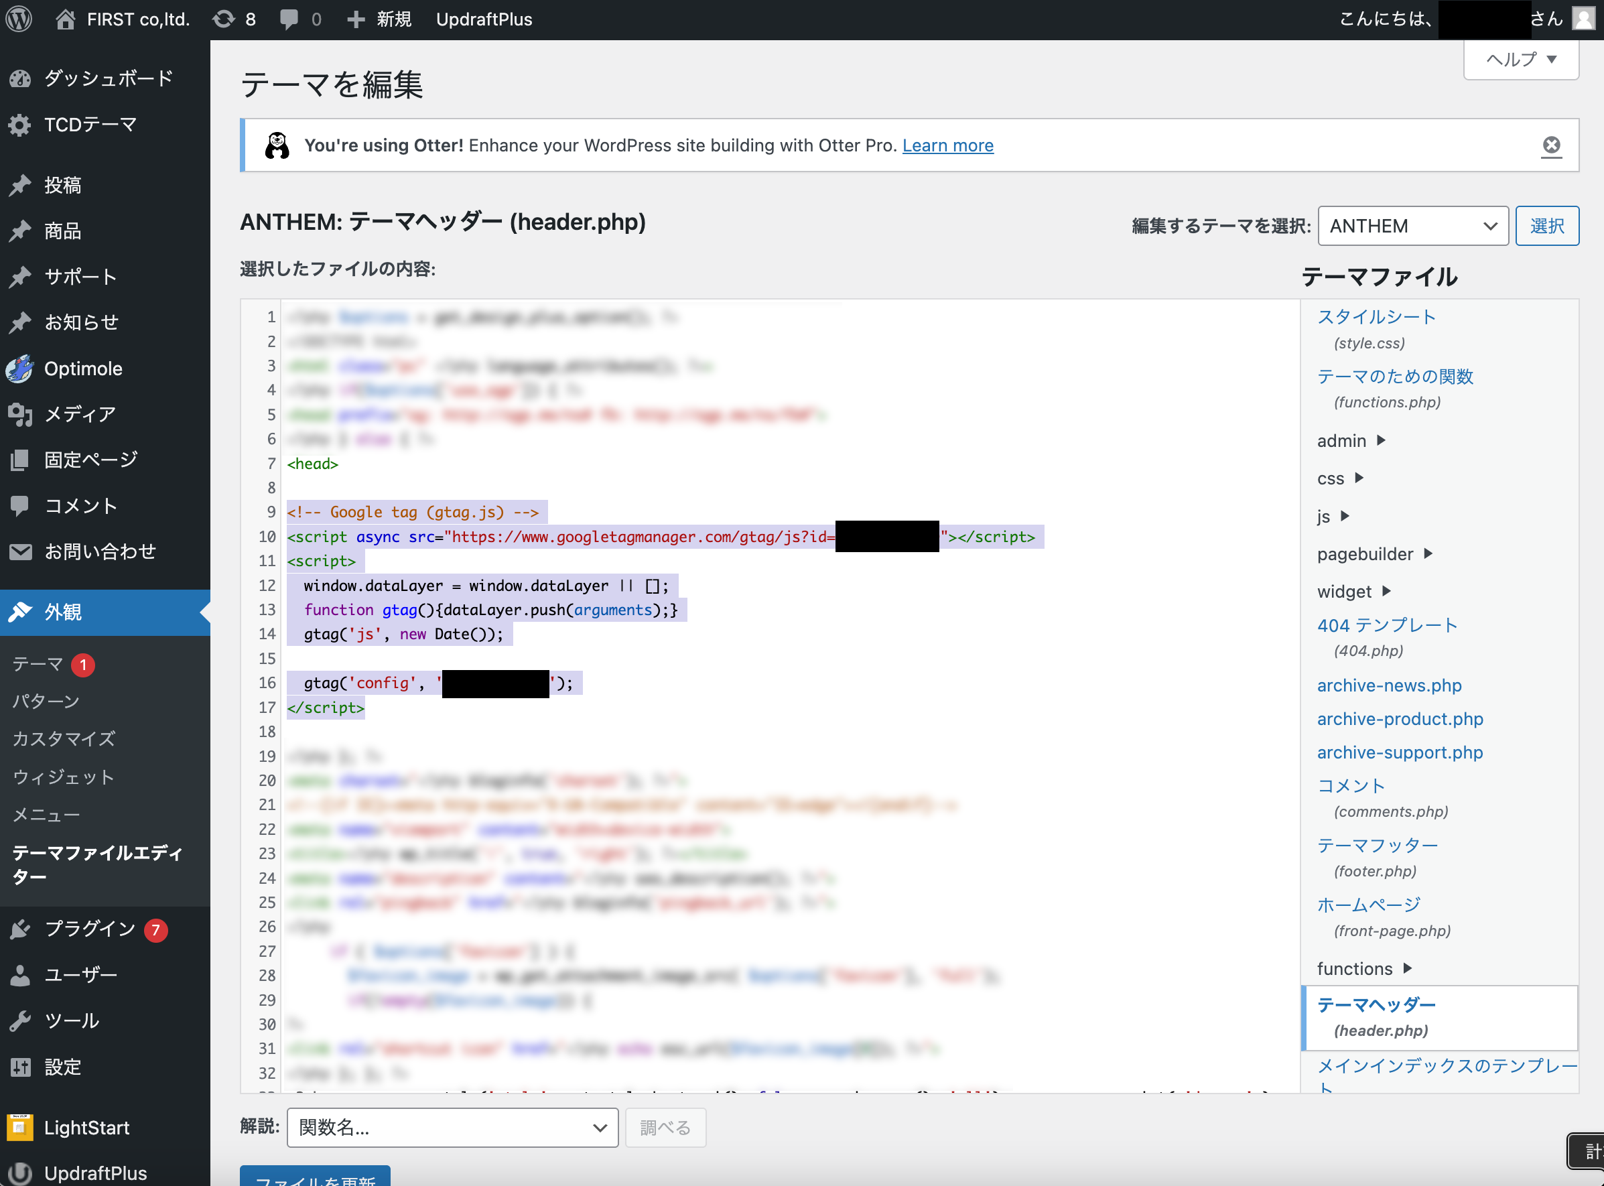Viewport: 1604px width, 1186px height.
Task: Click the WordPress logo icon
Action: click(x=19, y=19)
